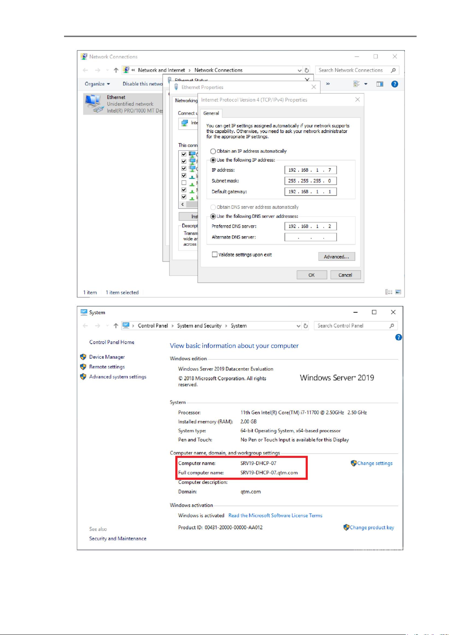This screenshot has height=635, width=449.
Task: Click the Default gateway field
Action: (x=310, y=192)
